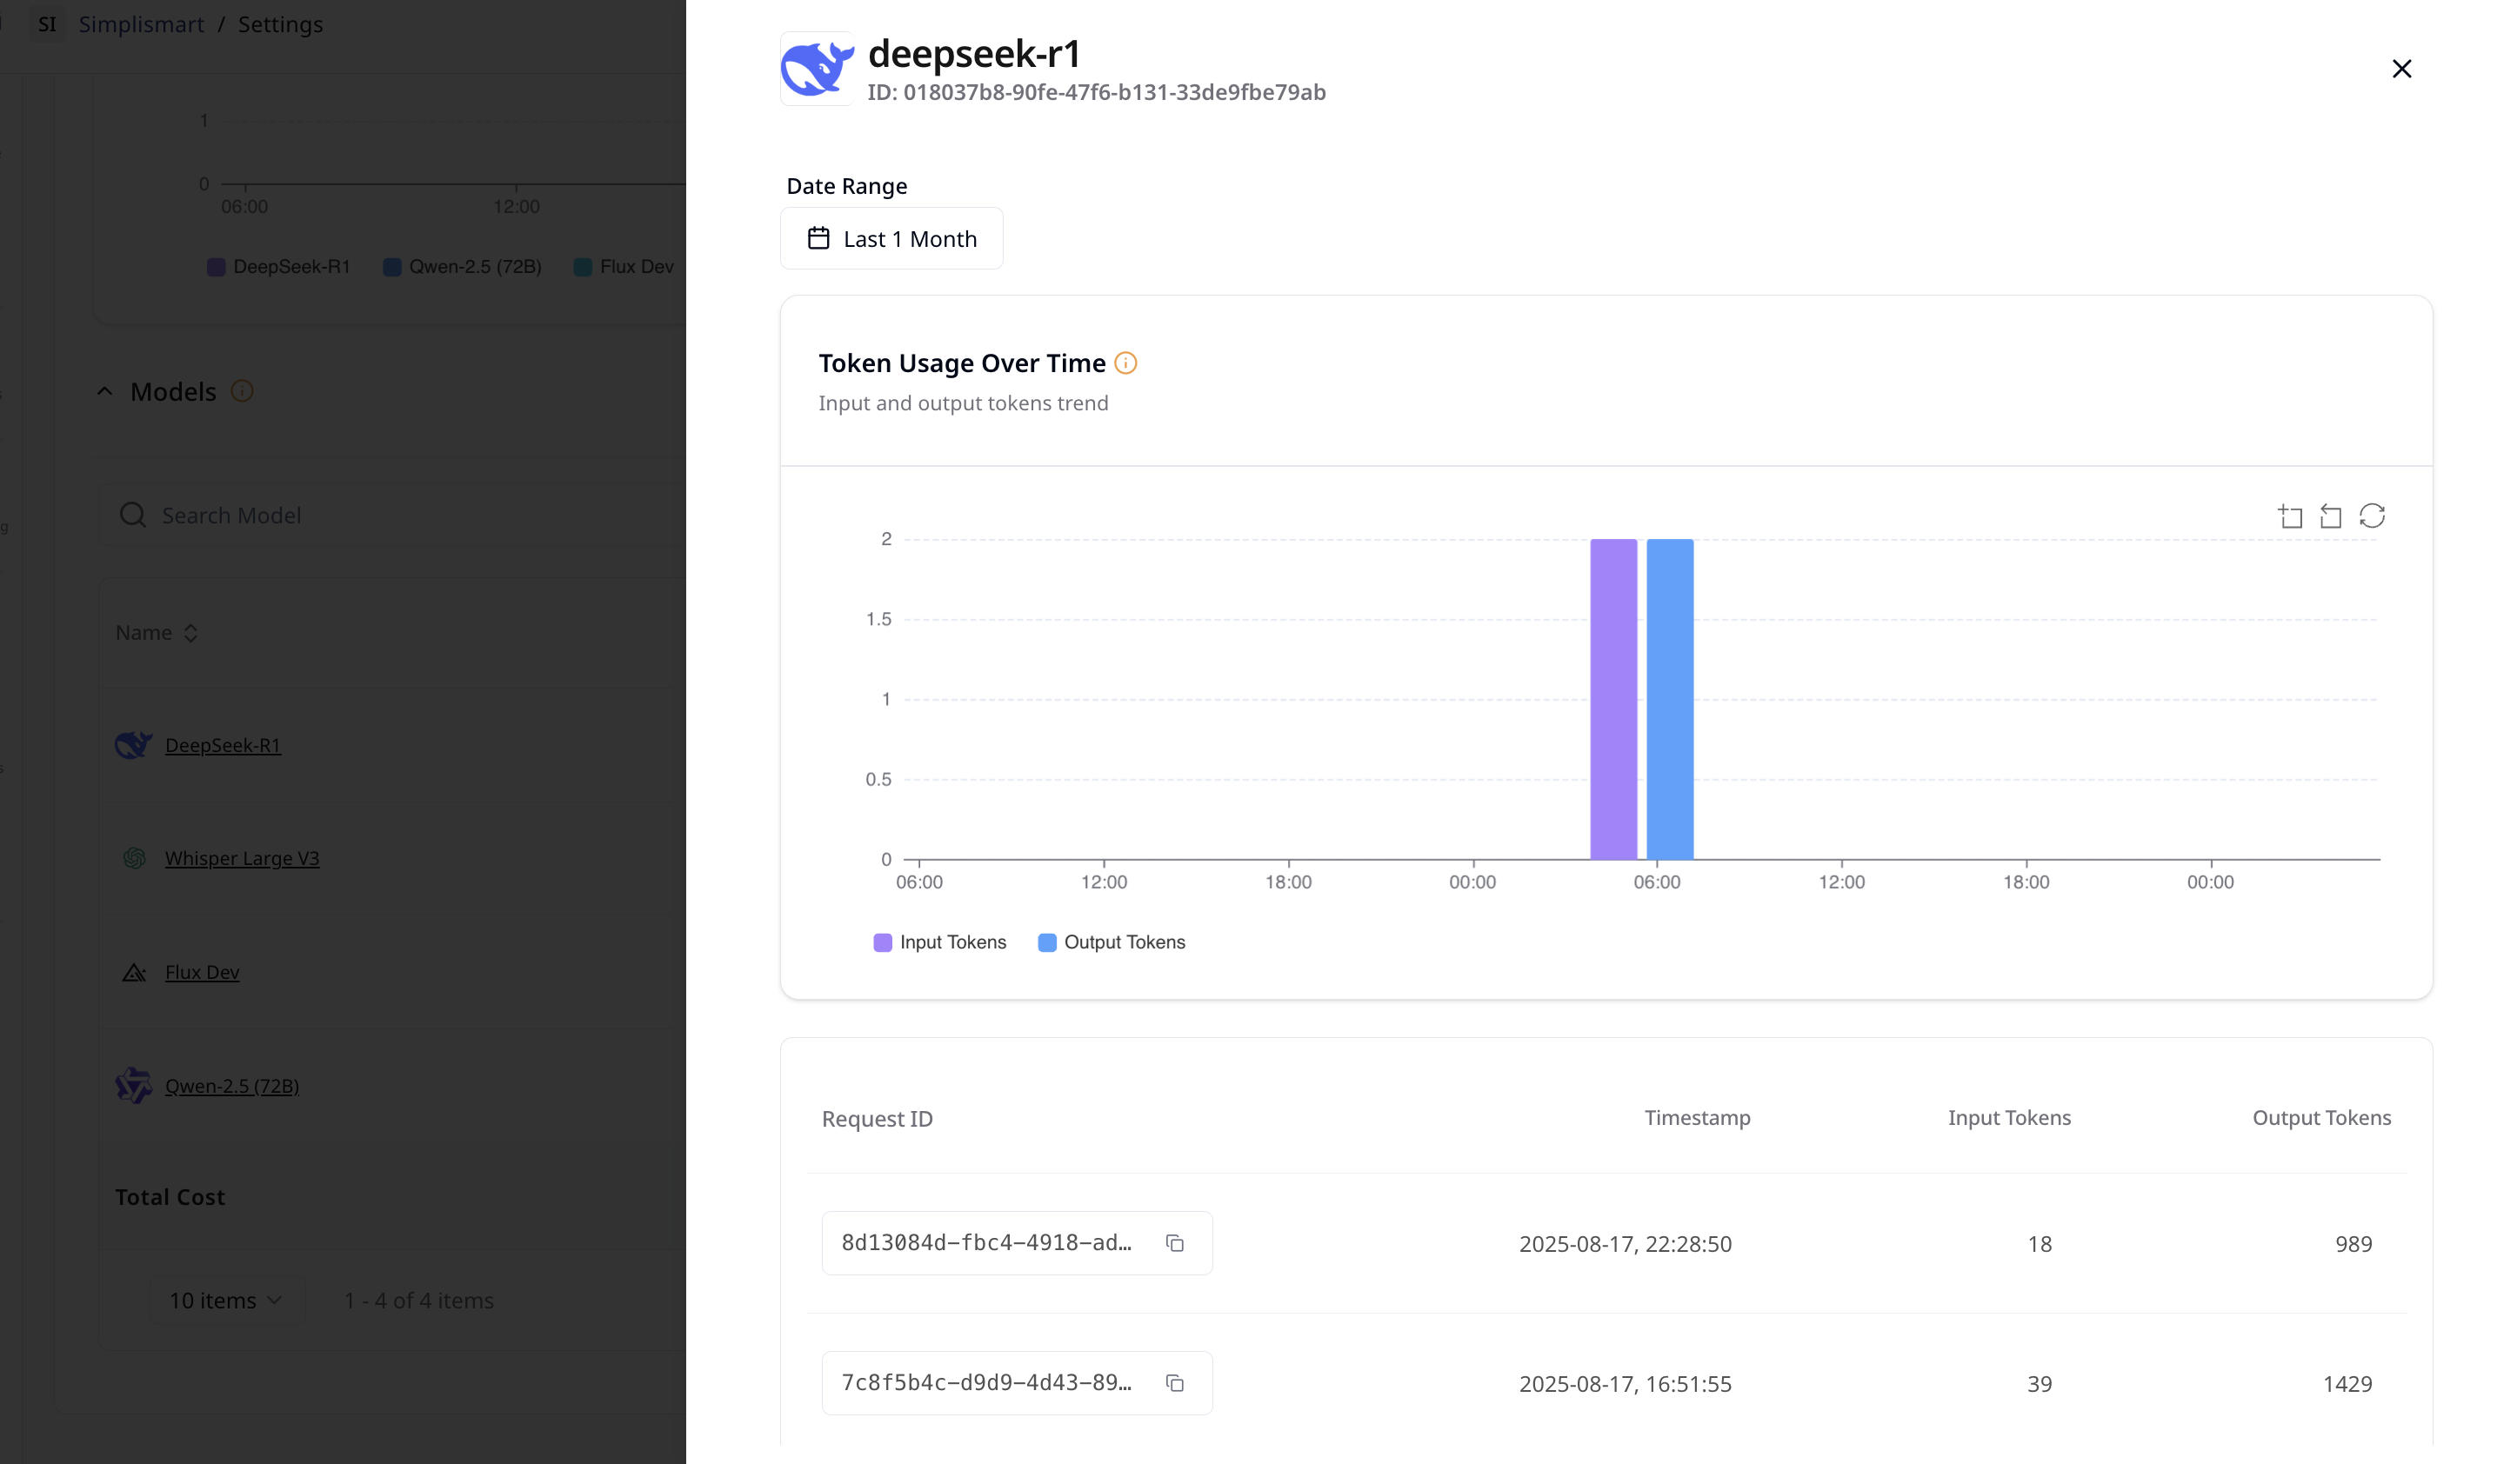Click the chart area zoom icon
The height and width of the screenshot is (1464, 2517).
pyautogui.click(x=2290, y=516)
